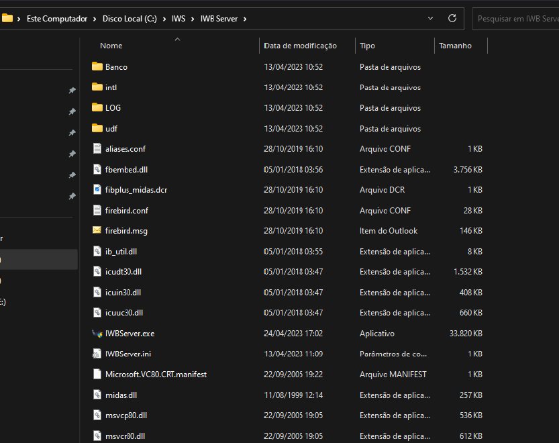Sort files by Nome column header
This screenshot has width=559, height=443.
pos(111,46)
